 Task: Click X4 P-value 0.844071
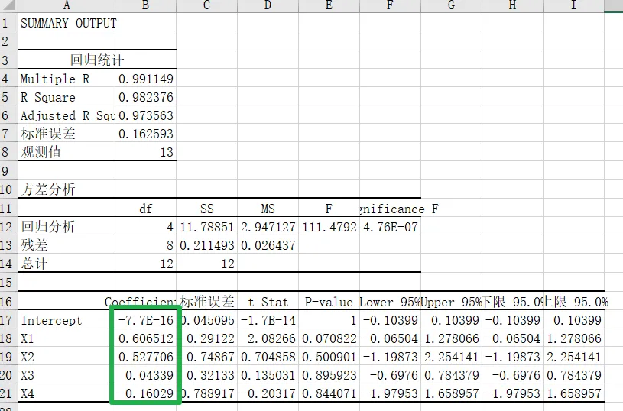coord(329,393)
